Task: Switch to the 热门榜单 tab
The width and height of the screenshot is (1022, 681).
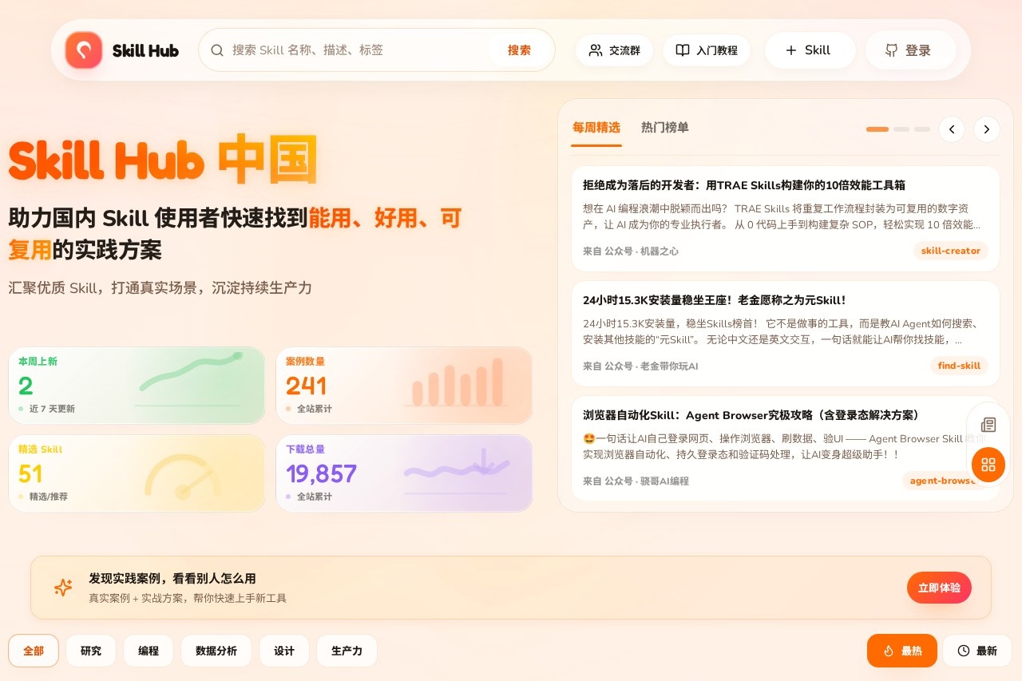Action: pyautogui.click(x=664, y=128)
